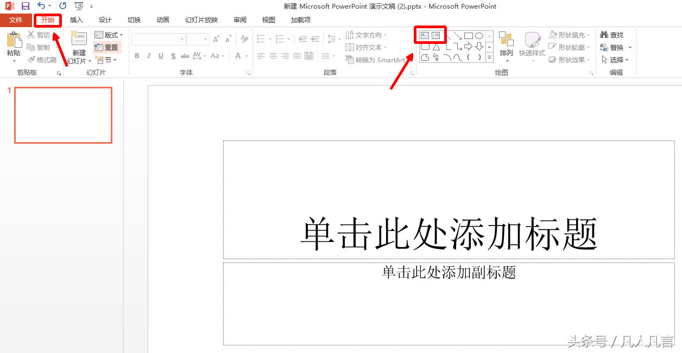Screen dimensions: 682x353
Task: Select the isosceles triangle shape
Action: click(436, 47)
